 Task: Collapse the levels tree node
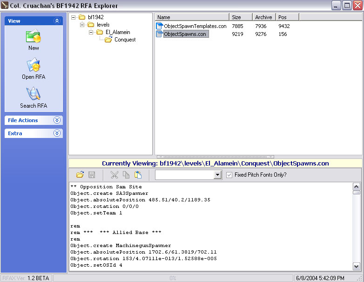(x=82, y=25)
